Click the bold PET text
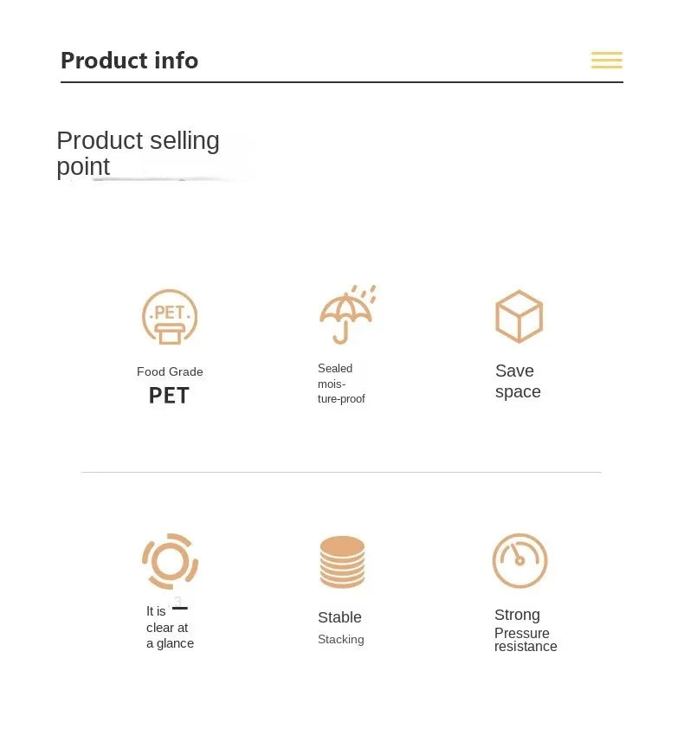 click(169, 396)
